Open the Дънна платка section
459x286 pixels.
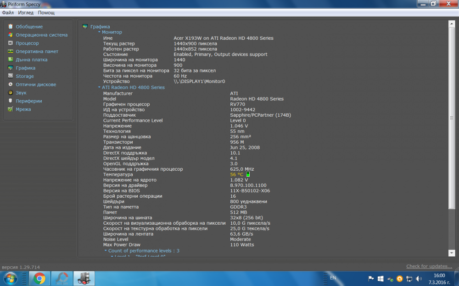tap(32, 59)
